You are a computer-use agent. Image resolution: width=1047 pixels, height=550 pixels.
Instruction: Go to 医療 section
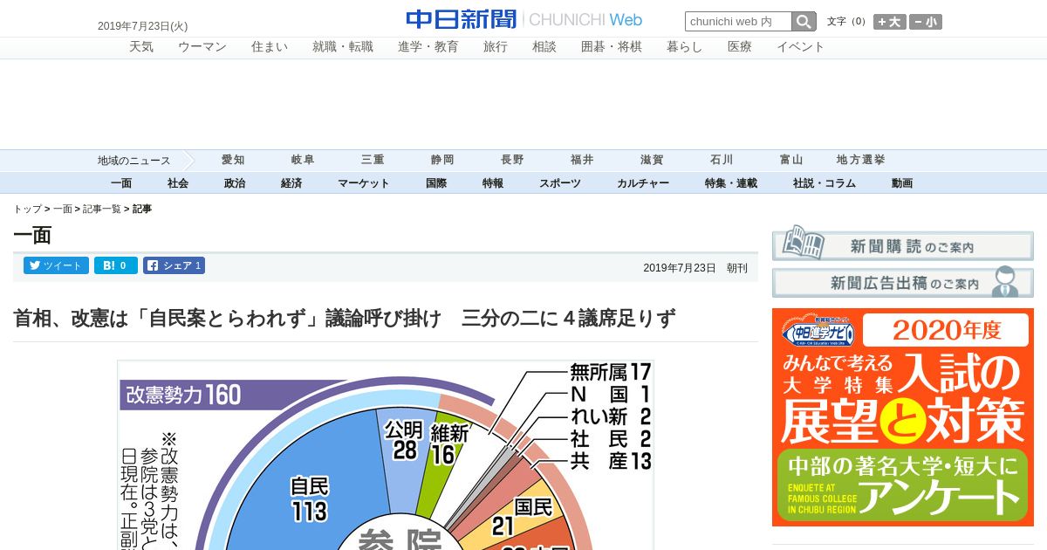click(x=740, y=47)
